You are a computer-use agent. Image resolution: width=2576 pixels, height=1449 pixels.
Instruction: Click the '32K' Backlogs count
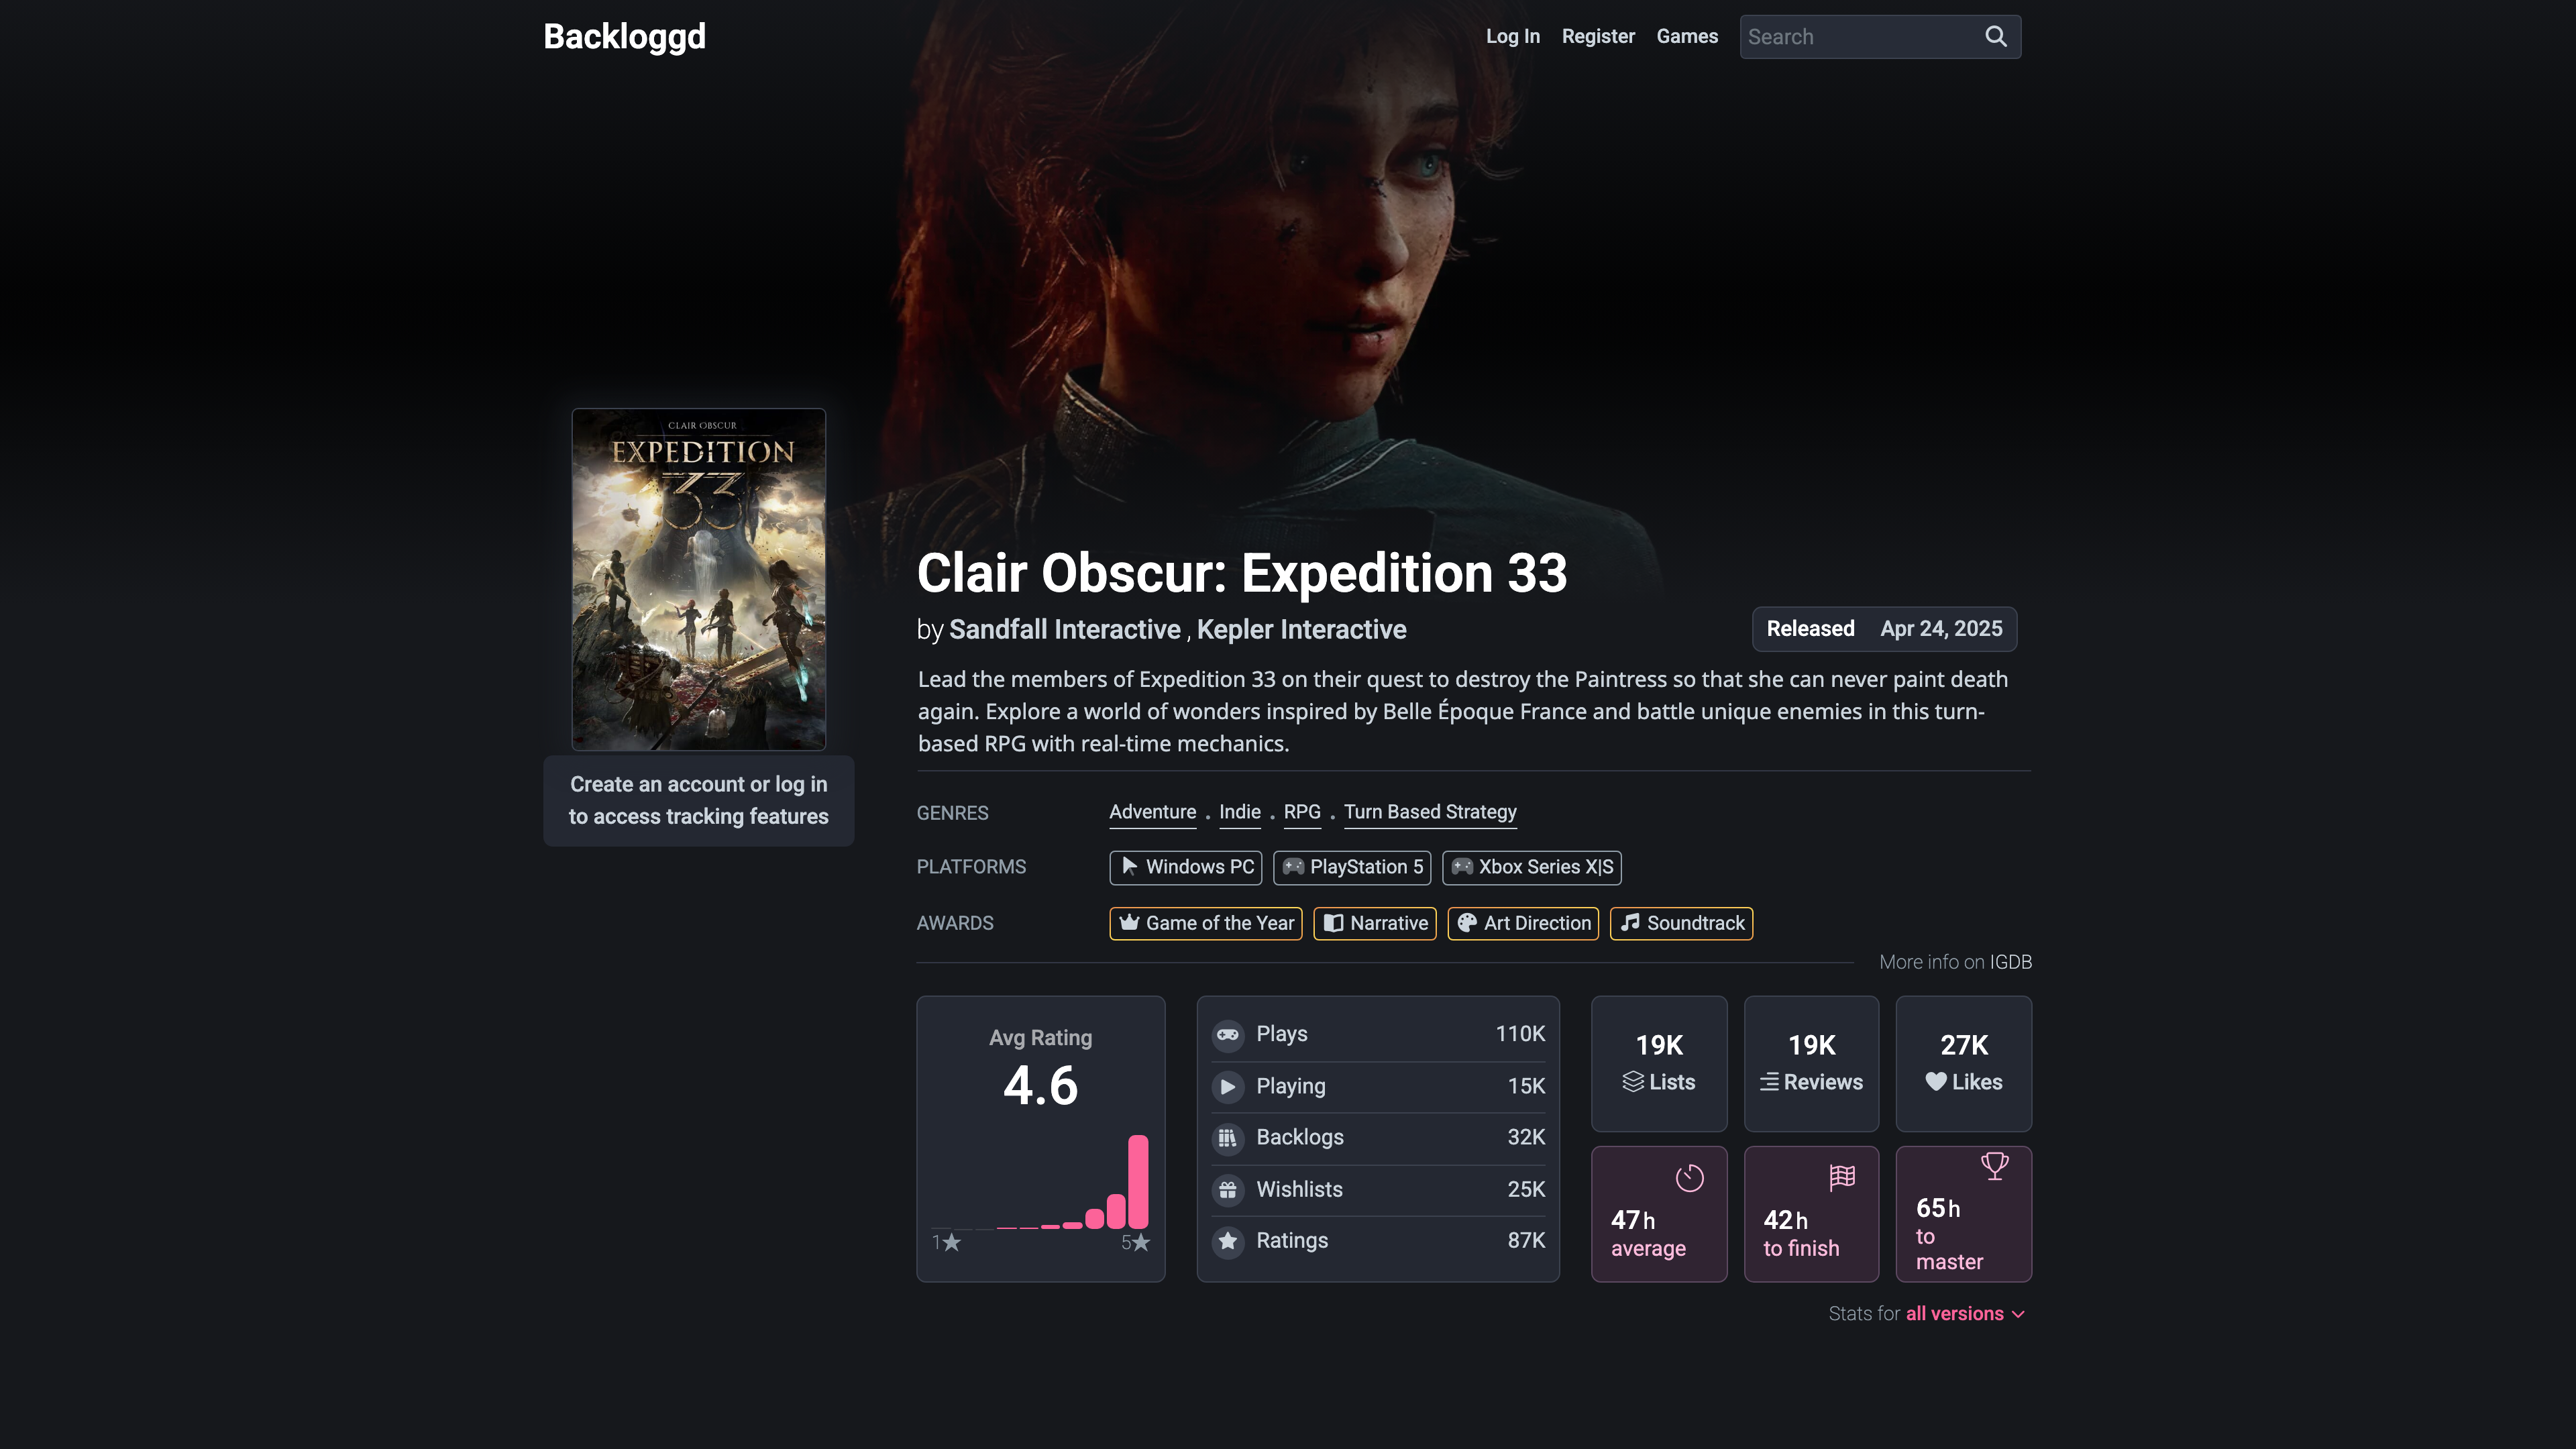click(1526, 1138)
